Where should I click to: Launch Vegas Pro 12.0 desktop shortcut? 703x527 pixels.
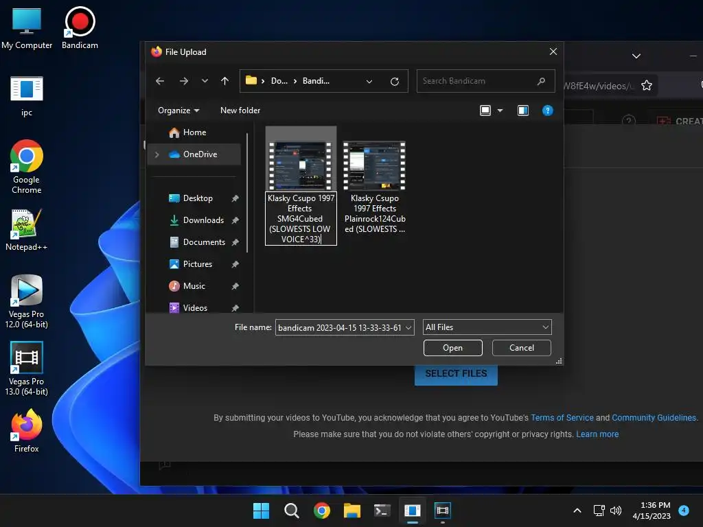(27, 301)
